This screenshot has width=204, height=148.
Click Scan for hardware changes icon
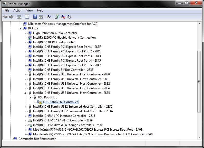49,17
